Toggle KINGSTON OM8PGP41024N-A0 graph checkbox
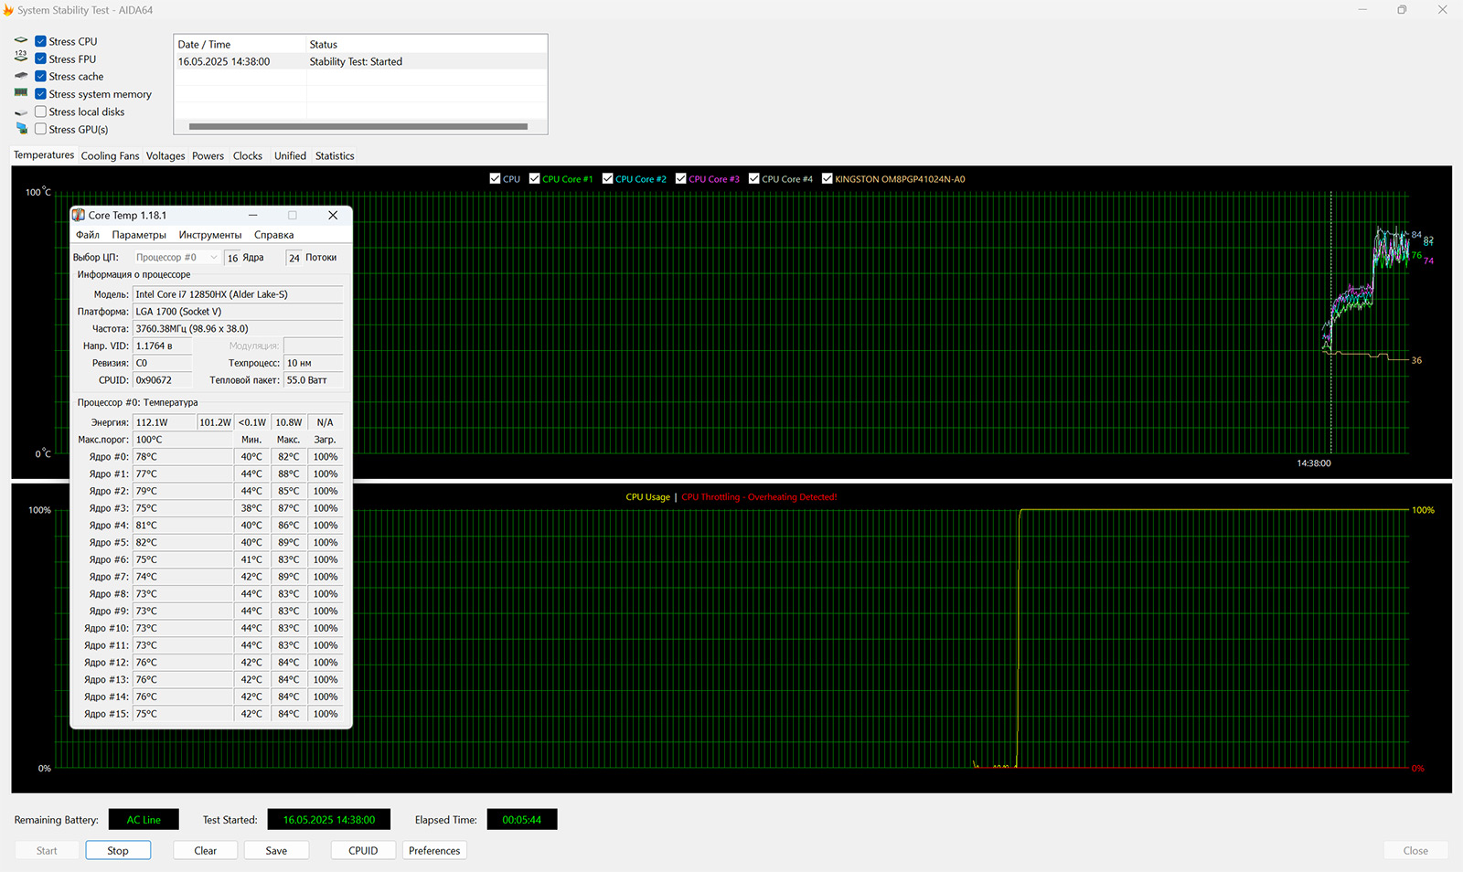Viewport: 1463px width, 872px height. 827,178
